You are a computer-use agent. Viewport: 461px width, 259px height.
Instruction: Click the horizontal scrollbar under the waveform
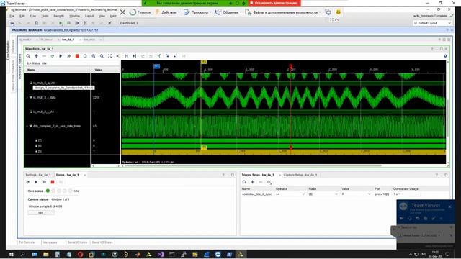pos(253,165)
